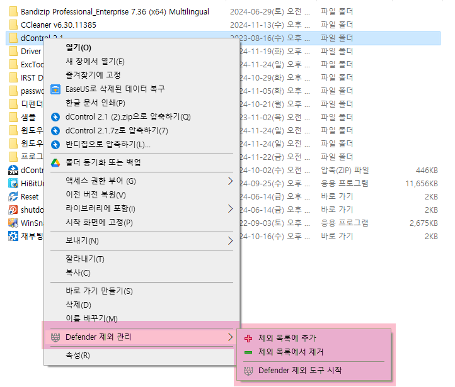Click the Reset shortcut icon
This screenshot has width=455, height=387.
pos(13,197)
